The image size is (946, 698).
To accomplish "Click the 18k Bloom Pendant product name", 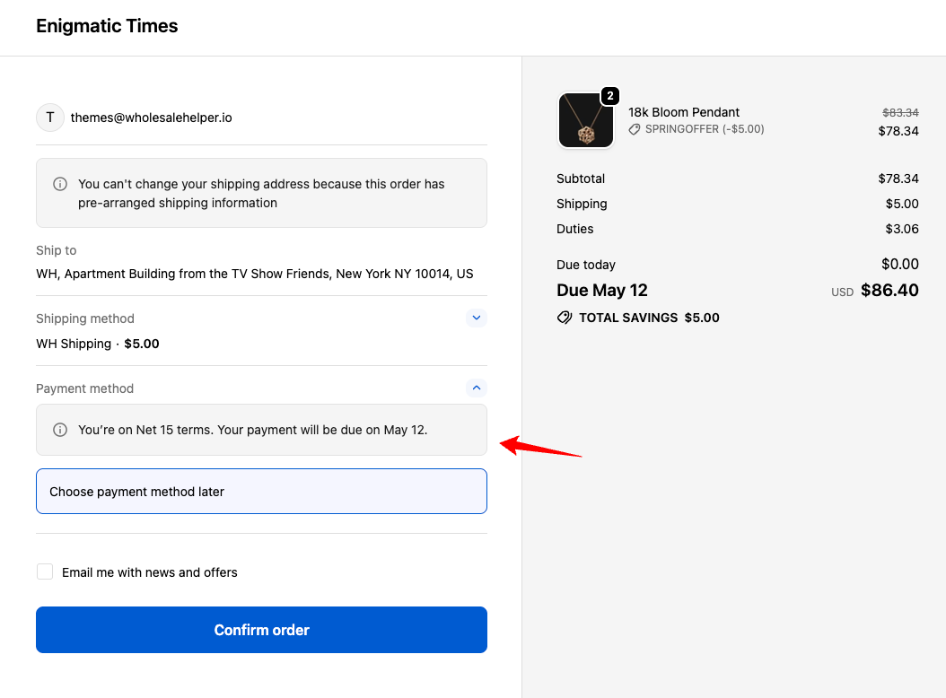I will point(684,112).
